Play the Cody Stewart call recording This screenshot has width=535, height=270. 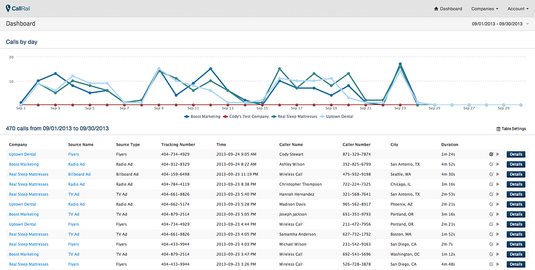(x=498, y=154)
